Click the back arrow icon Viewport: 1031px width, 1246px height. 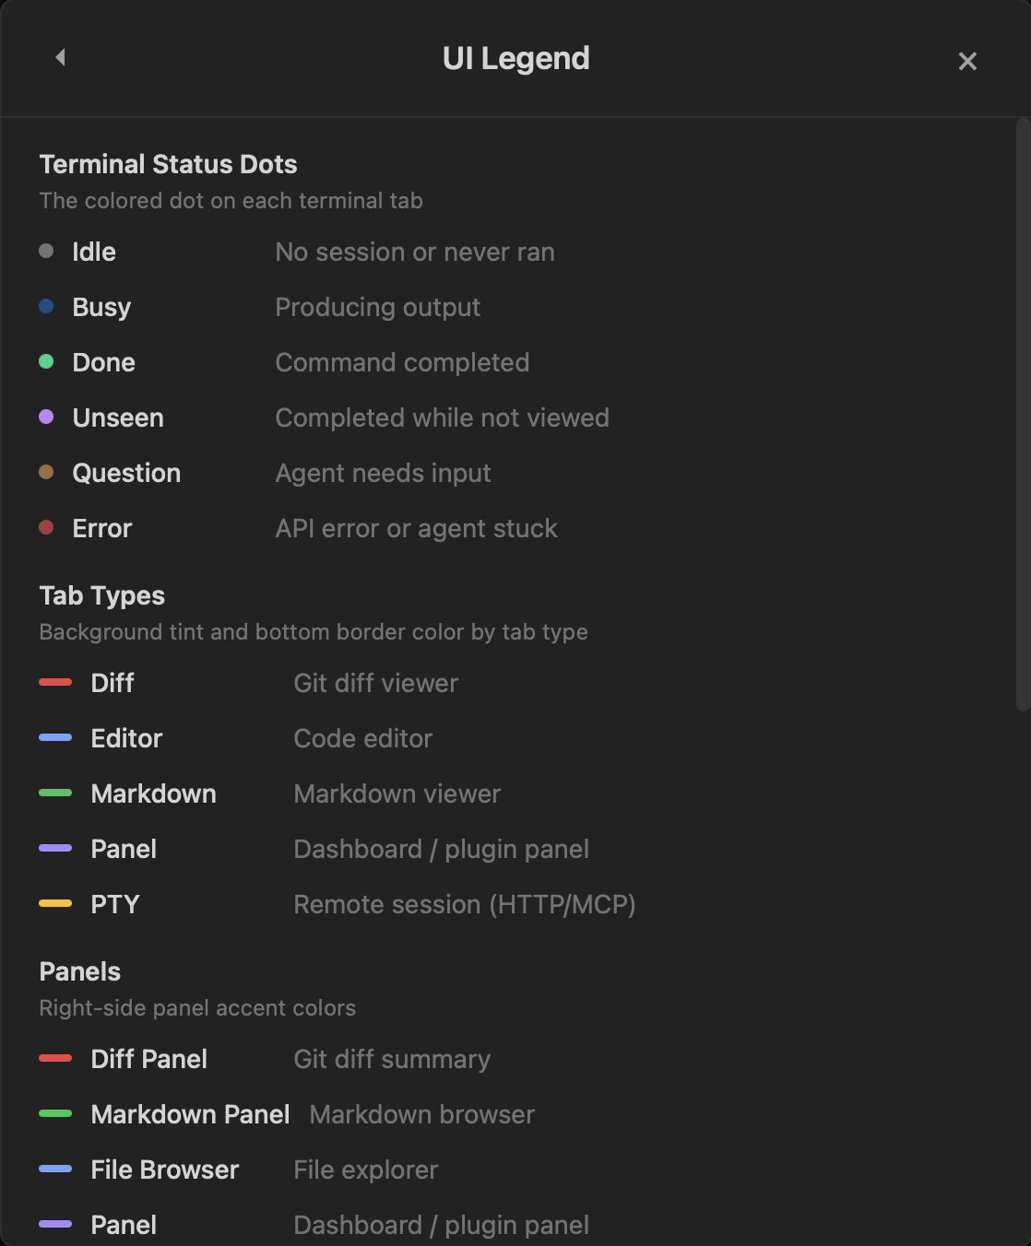pos(60,57)
